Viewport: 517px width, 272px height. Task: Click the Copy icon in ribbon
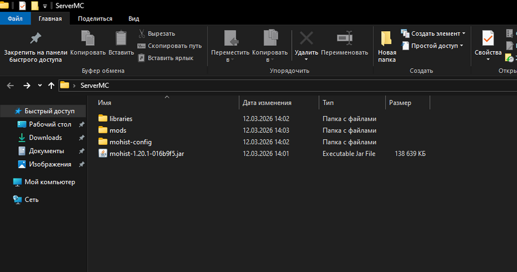(88, 39)
